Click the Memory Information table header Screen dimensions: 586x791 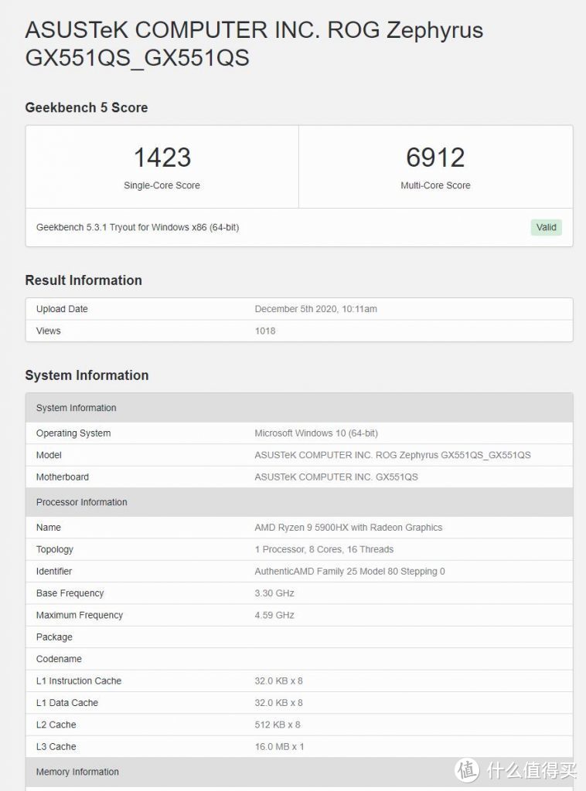(299, 772)
